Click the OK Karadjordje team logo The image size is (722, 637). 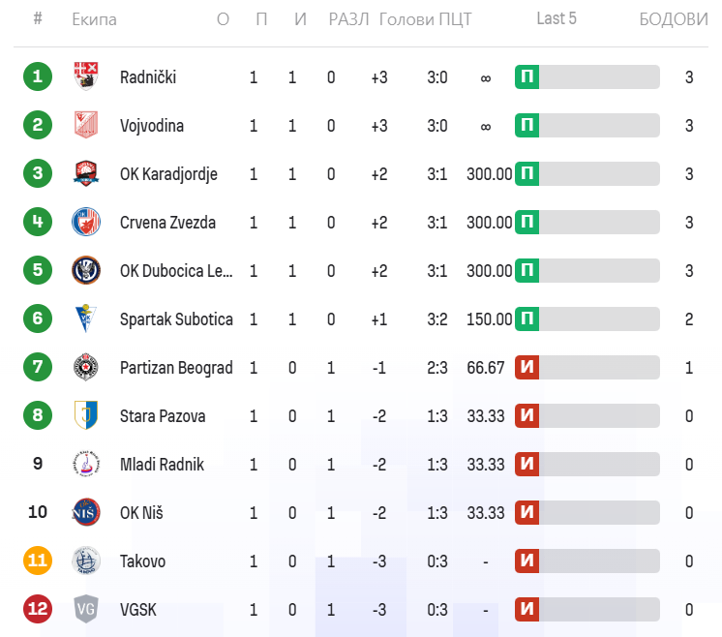[86, 173]
